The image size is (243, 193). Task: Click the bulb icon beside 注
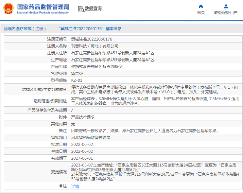coord(61,186)
